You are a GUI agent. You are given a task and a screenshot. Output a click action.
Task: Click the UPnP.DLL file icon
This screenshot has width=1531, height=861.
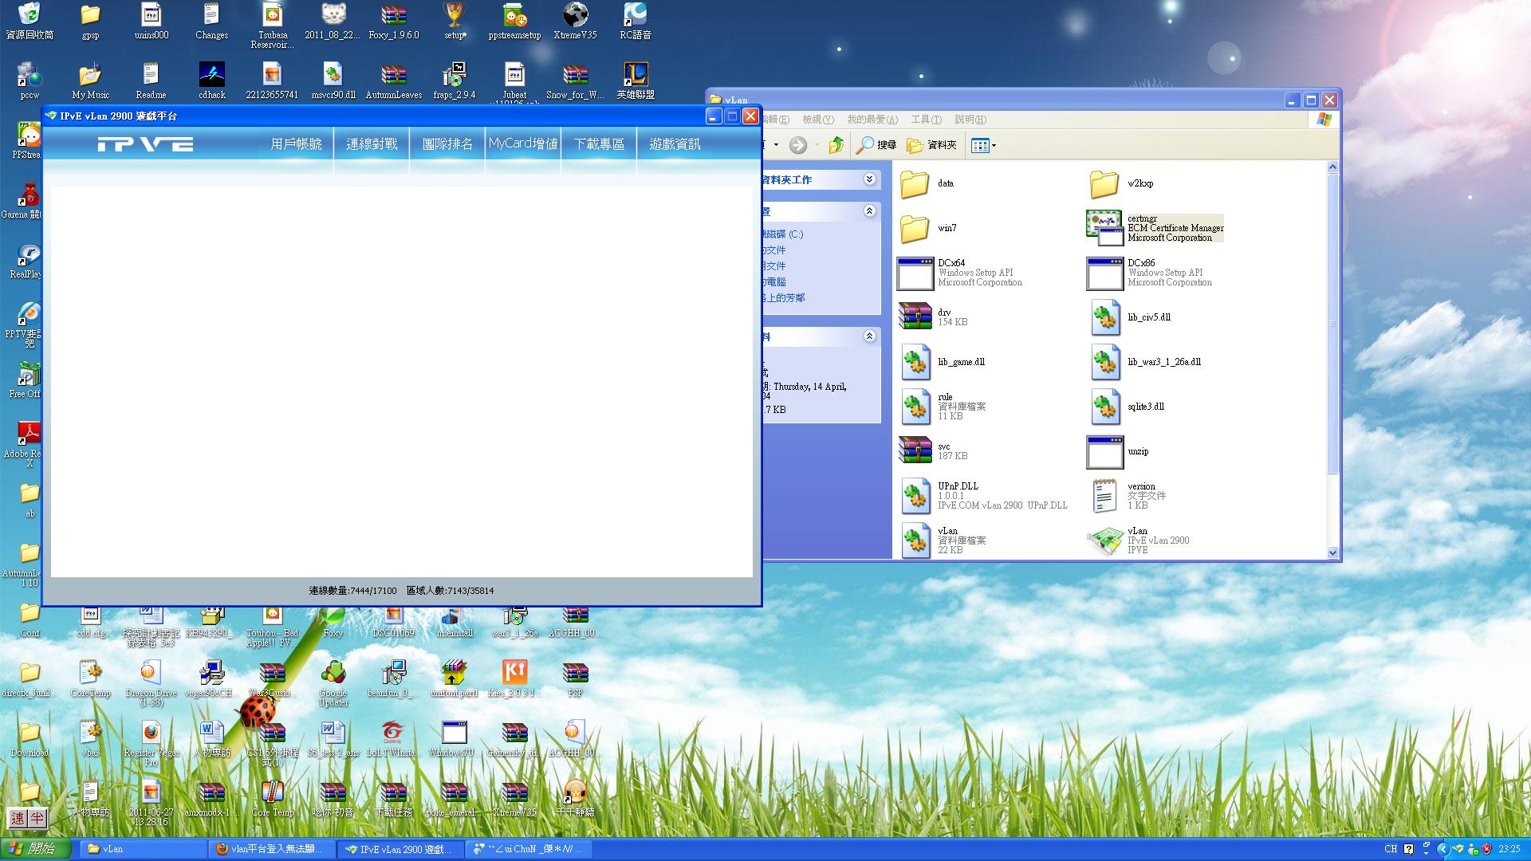(915, 496)
